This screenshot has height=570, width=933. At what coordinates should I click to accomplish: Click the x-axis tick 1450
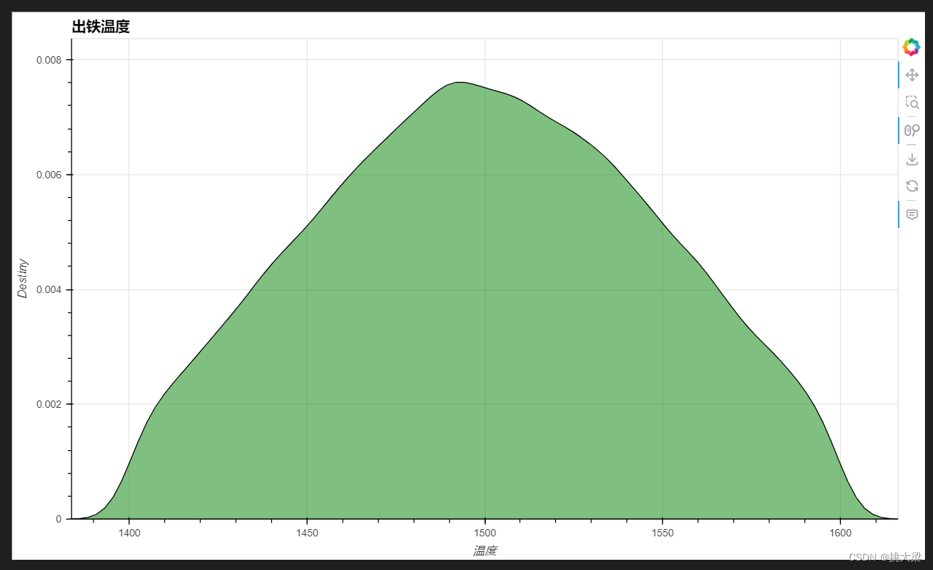(x=307, y=533)
